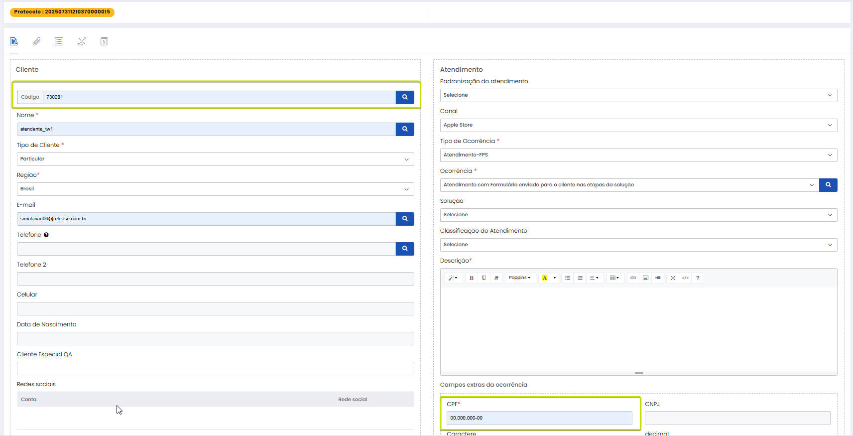Toggle underline in the description toolbar
The image size is (853, 436).
pos(484,278)
